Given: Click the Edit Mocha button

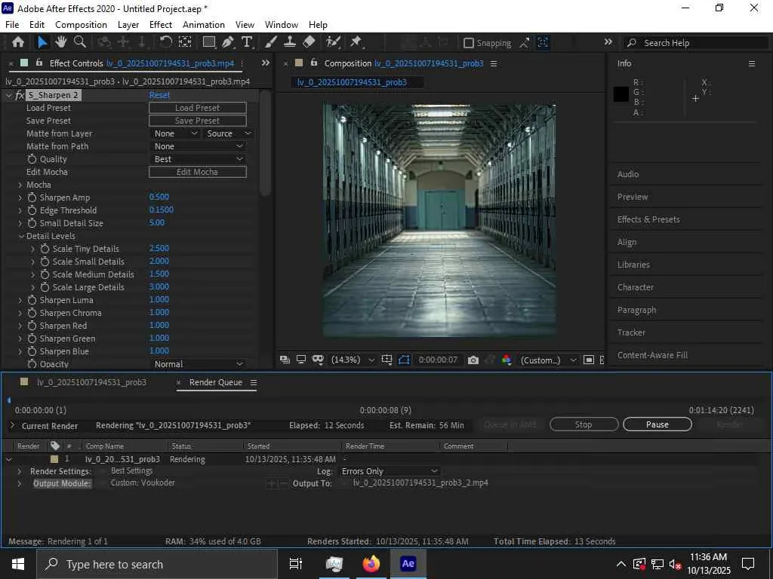Looking at the screenshot, I should pos(197,172).
